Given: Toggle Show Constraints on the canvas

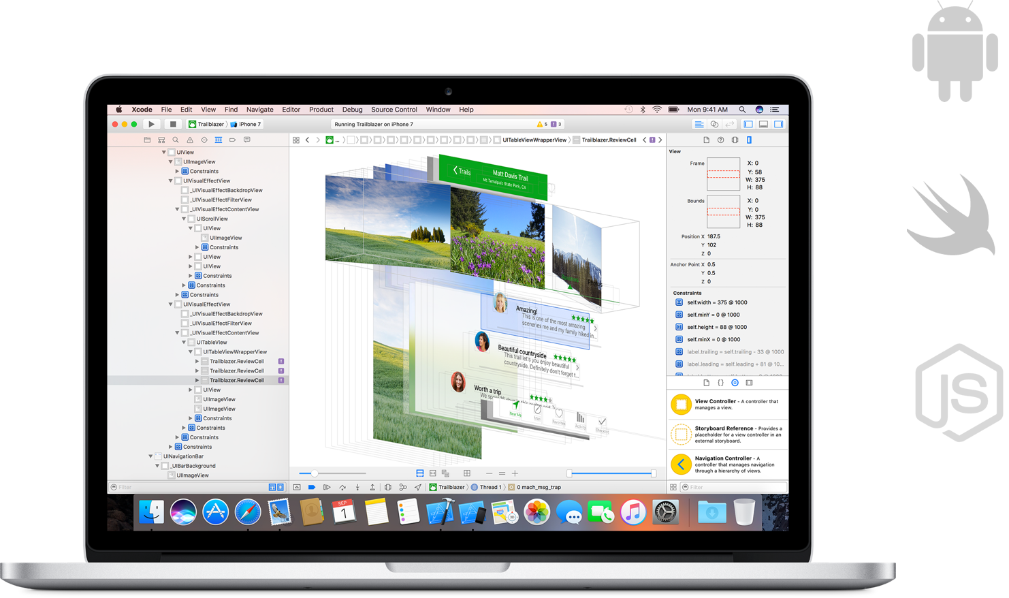Looking at the screenshot, I should 432,473.
